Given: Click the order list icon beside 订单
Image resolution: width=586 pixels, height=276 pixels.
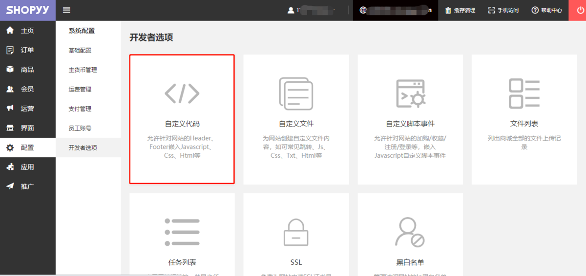Looking at the screenshot, I should (x=10, y=50).
